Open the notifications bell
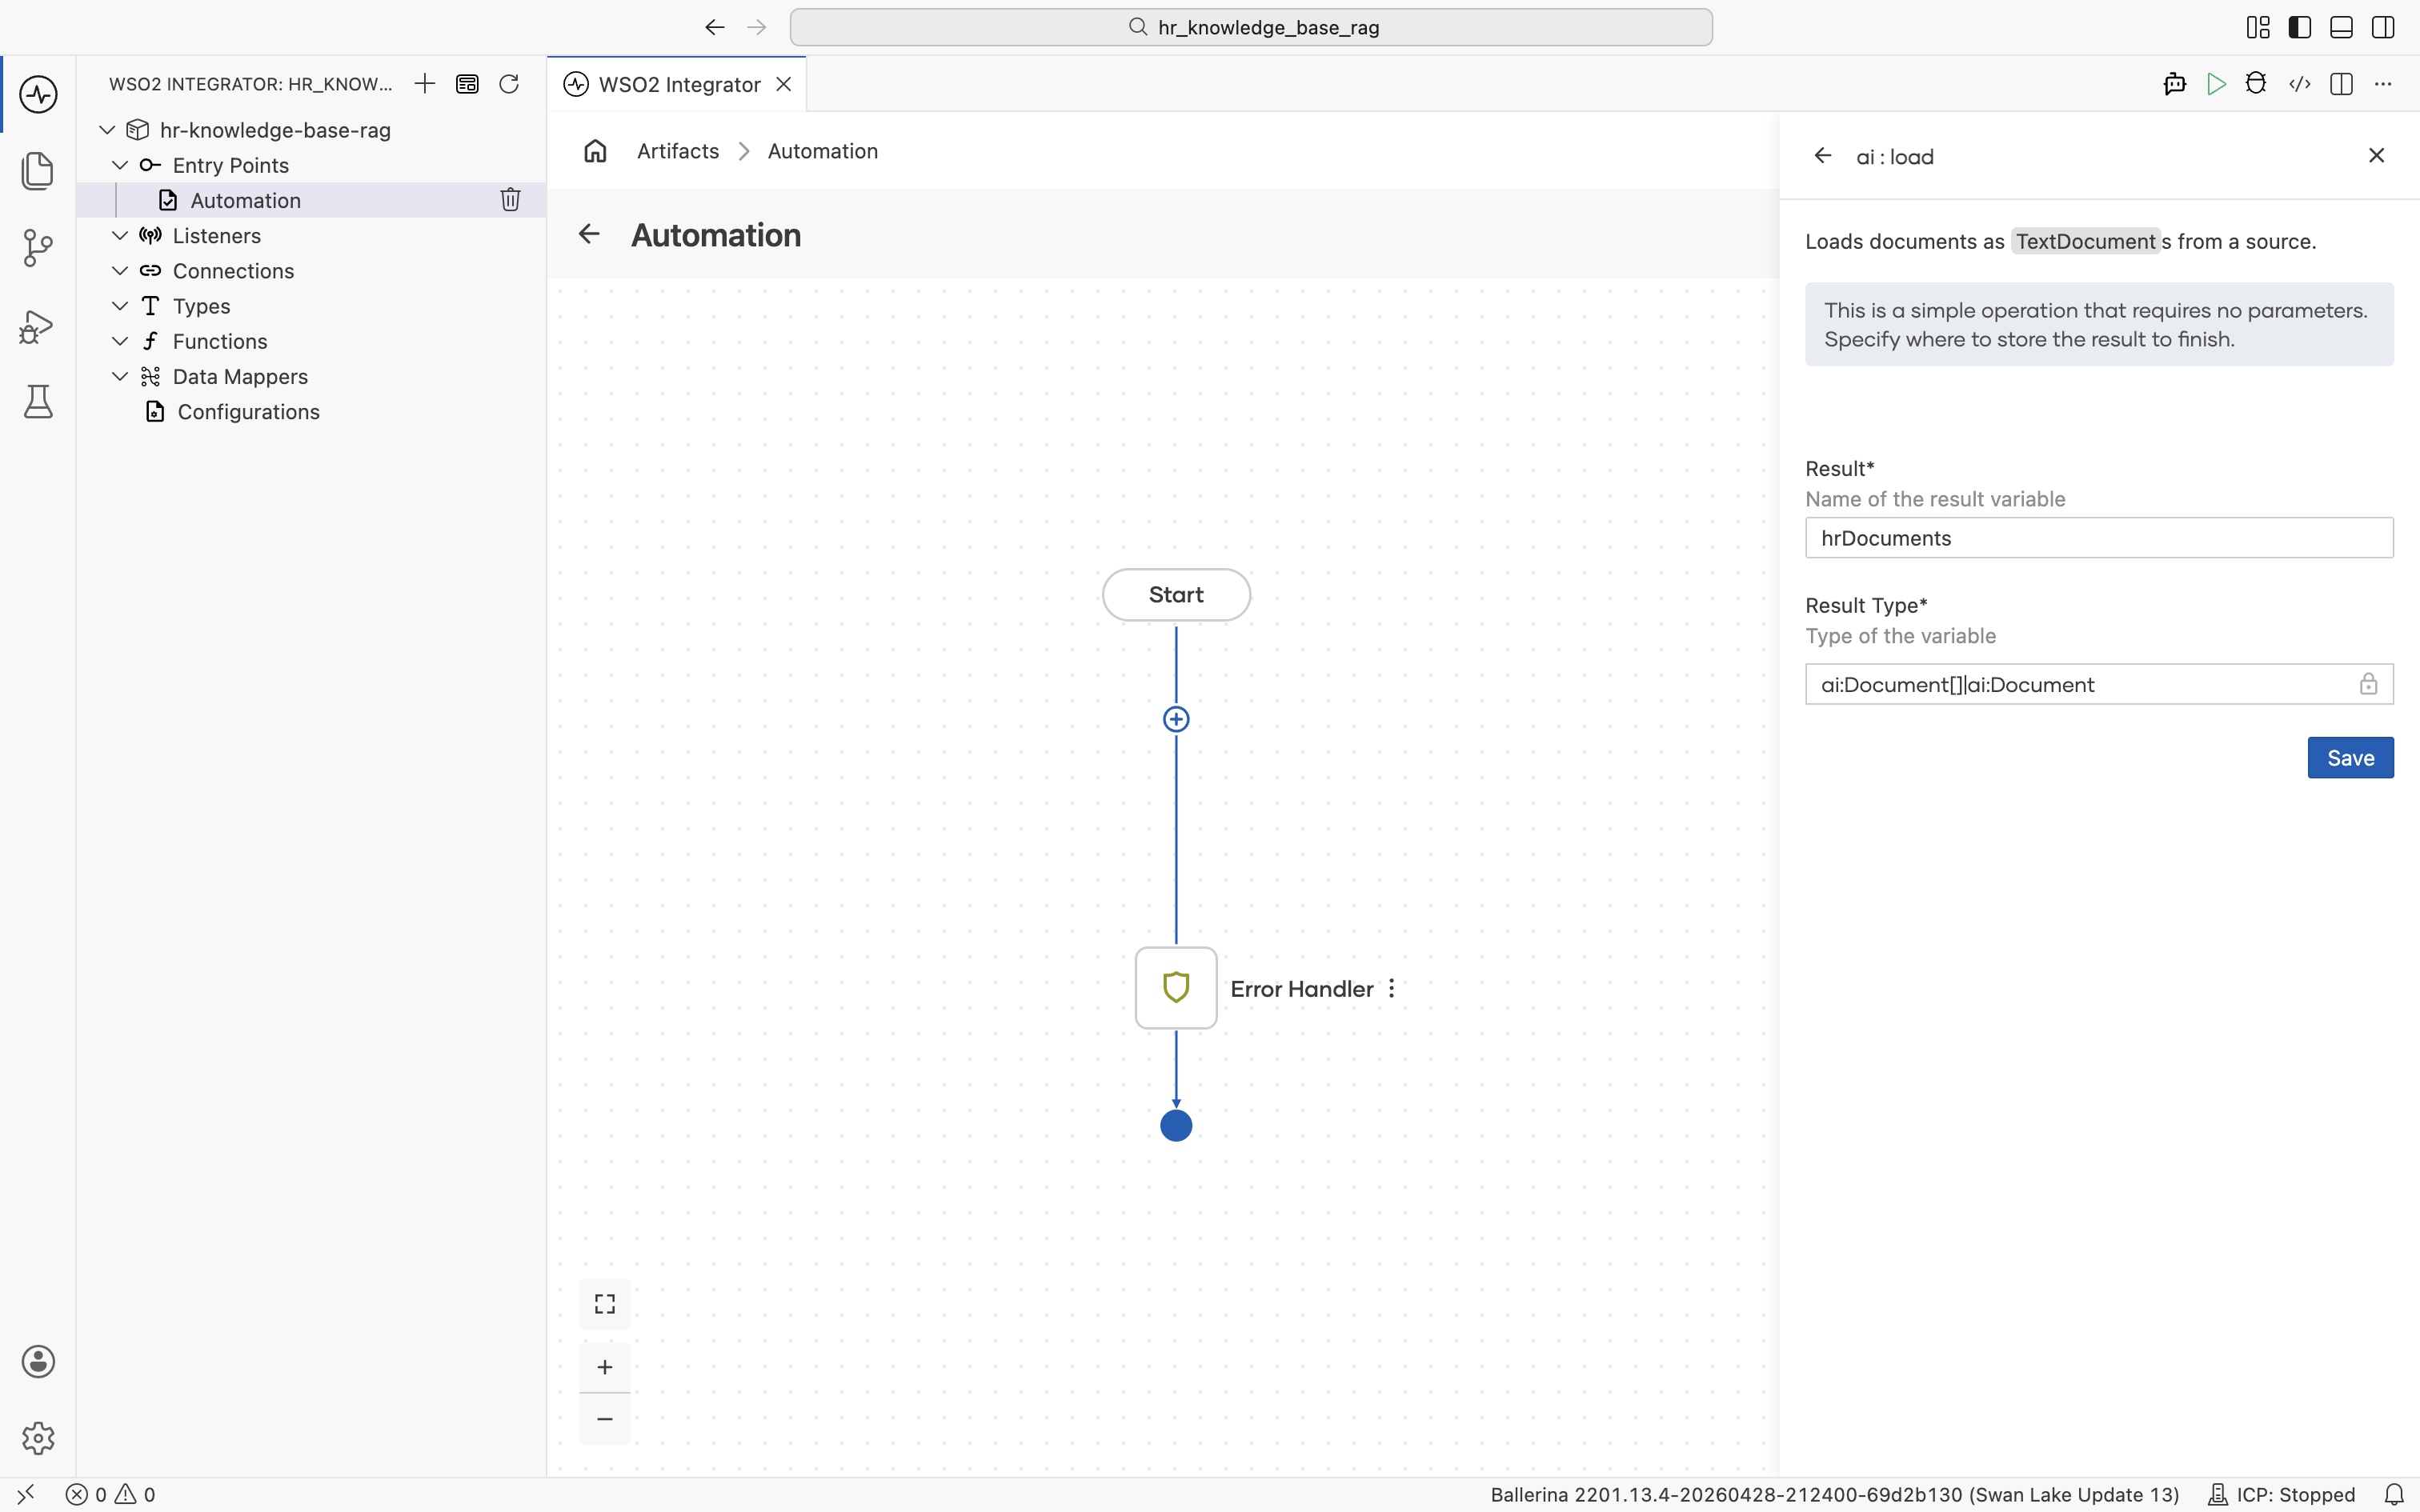 [2394, 1494]
